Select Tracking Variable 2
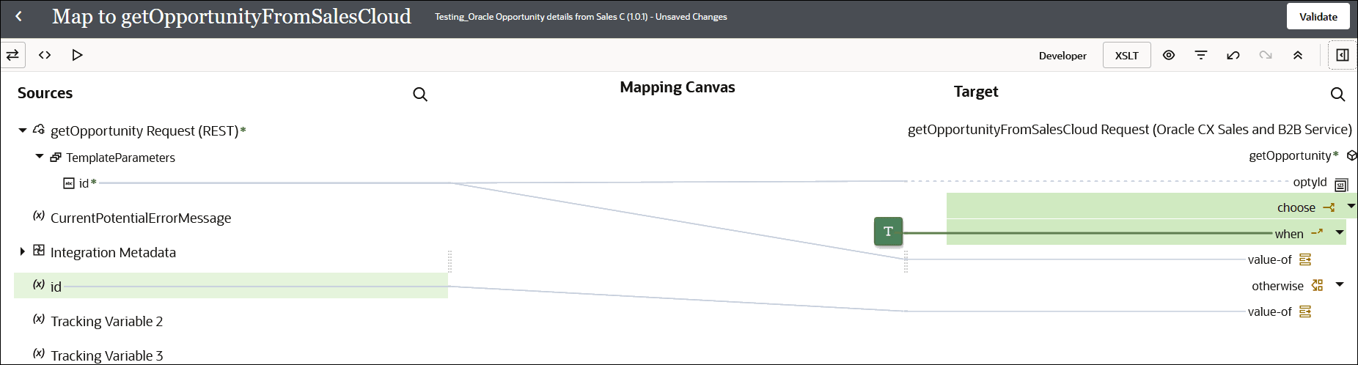The width and height of the screenshot is (1358, 365). coord(107,321)
